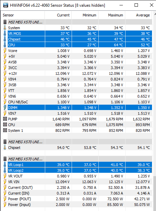Click the fan icon beside System 1
This screenshot has width=156, height=211.
5,130
